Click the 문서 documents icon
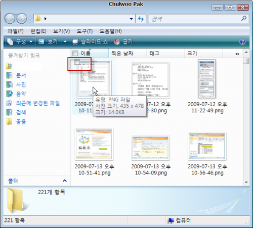The image size is (253, 228). [9, 75]
